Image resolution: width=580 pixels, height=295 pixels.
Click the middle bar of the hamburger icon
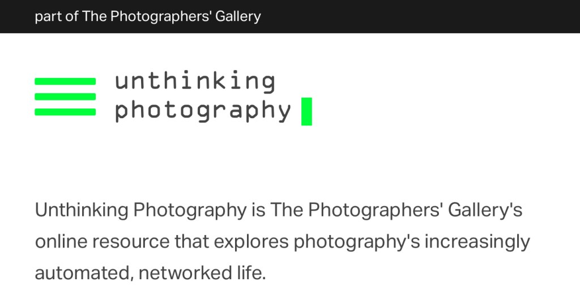point(65,97)
